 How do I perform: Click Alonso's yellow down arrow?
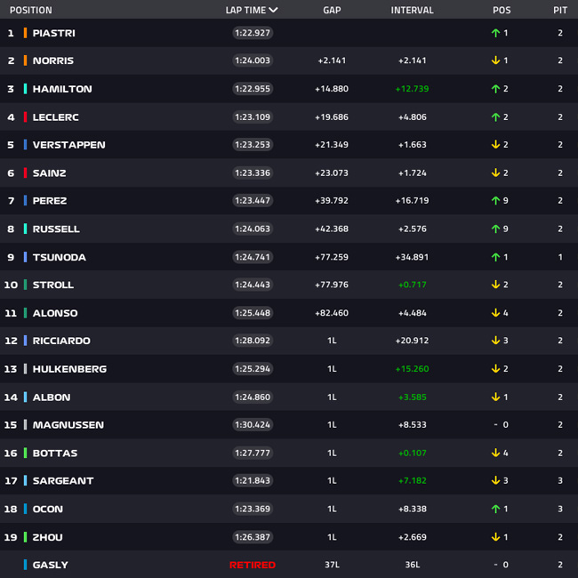495,313
